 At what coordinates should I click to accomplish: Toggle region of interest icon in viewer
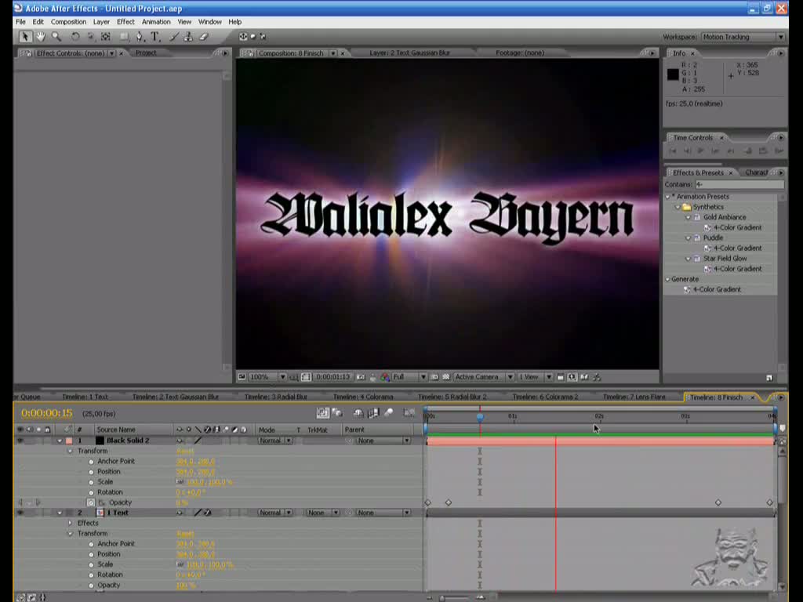(434, 377)
